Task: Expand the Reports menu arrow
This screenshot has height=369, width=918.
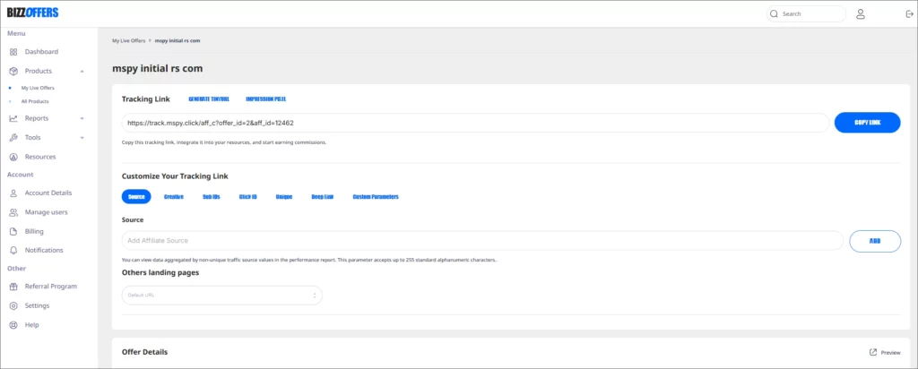Action: pos(82,119)
